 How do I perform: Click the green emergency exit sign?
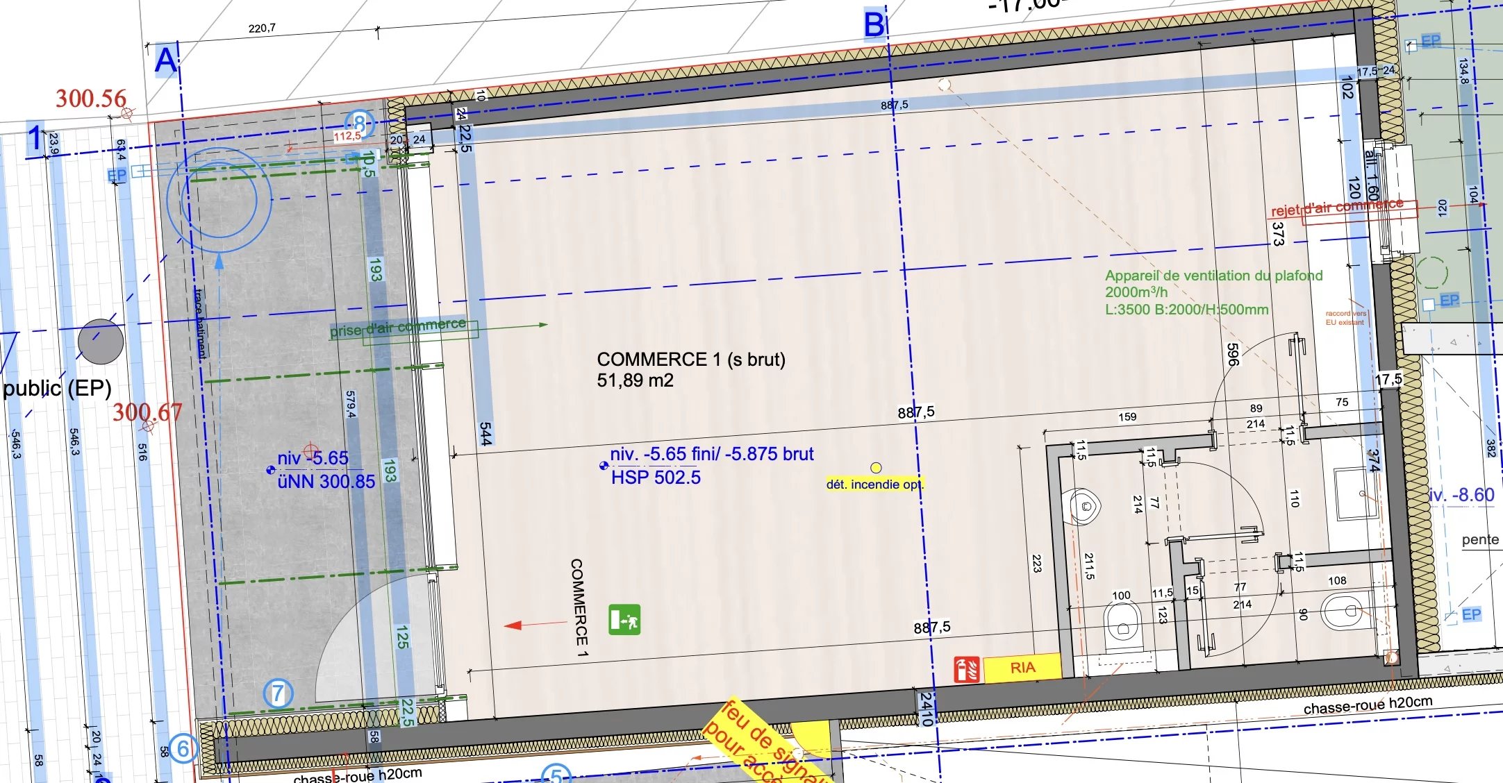tap(624, 619)
